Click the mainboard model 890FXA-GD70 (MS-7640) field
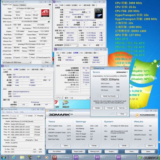Screen dimensions: 160x160 pyautogui.click(x=25, y=77)
